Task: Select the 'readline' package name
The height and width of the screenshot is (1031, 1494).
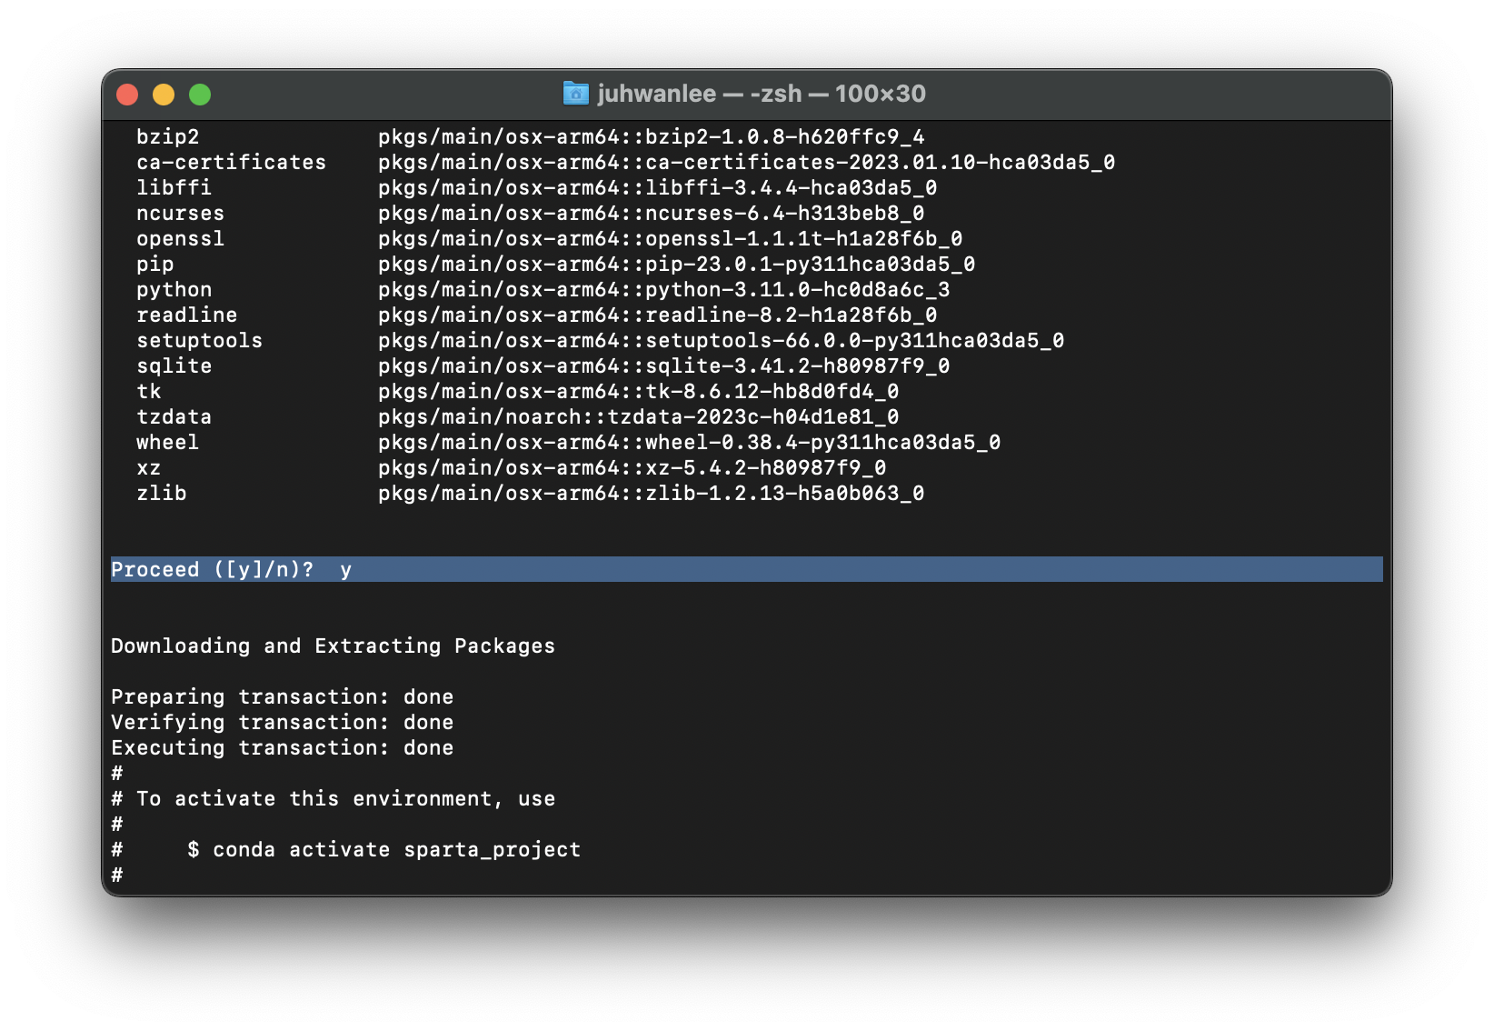Action: (187, 315)
